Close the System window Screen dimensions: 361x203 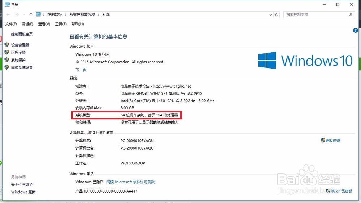(x=352, y=5)
